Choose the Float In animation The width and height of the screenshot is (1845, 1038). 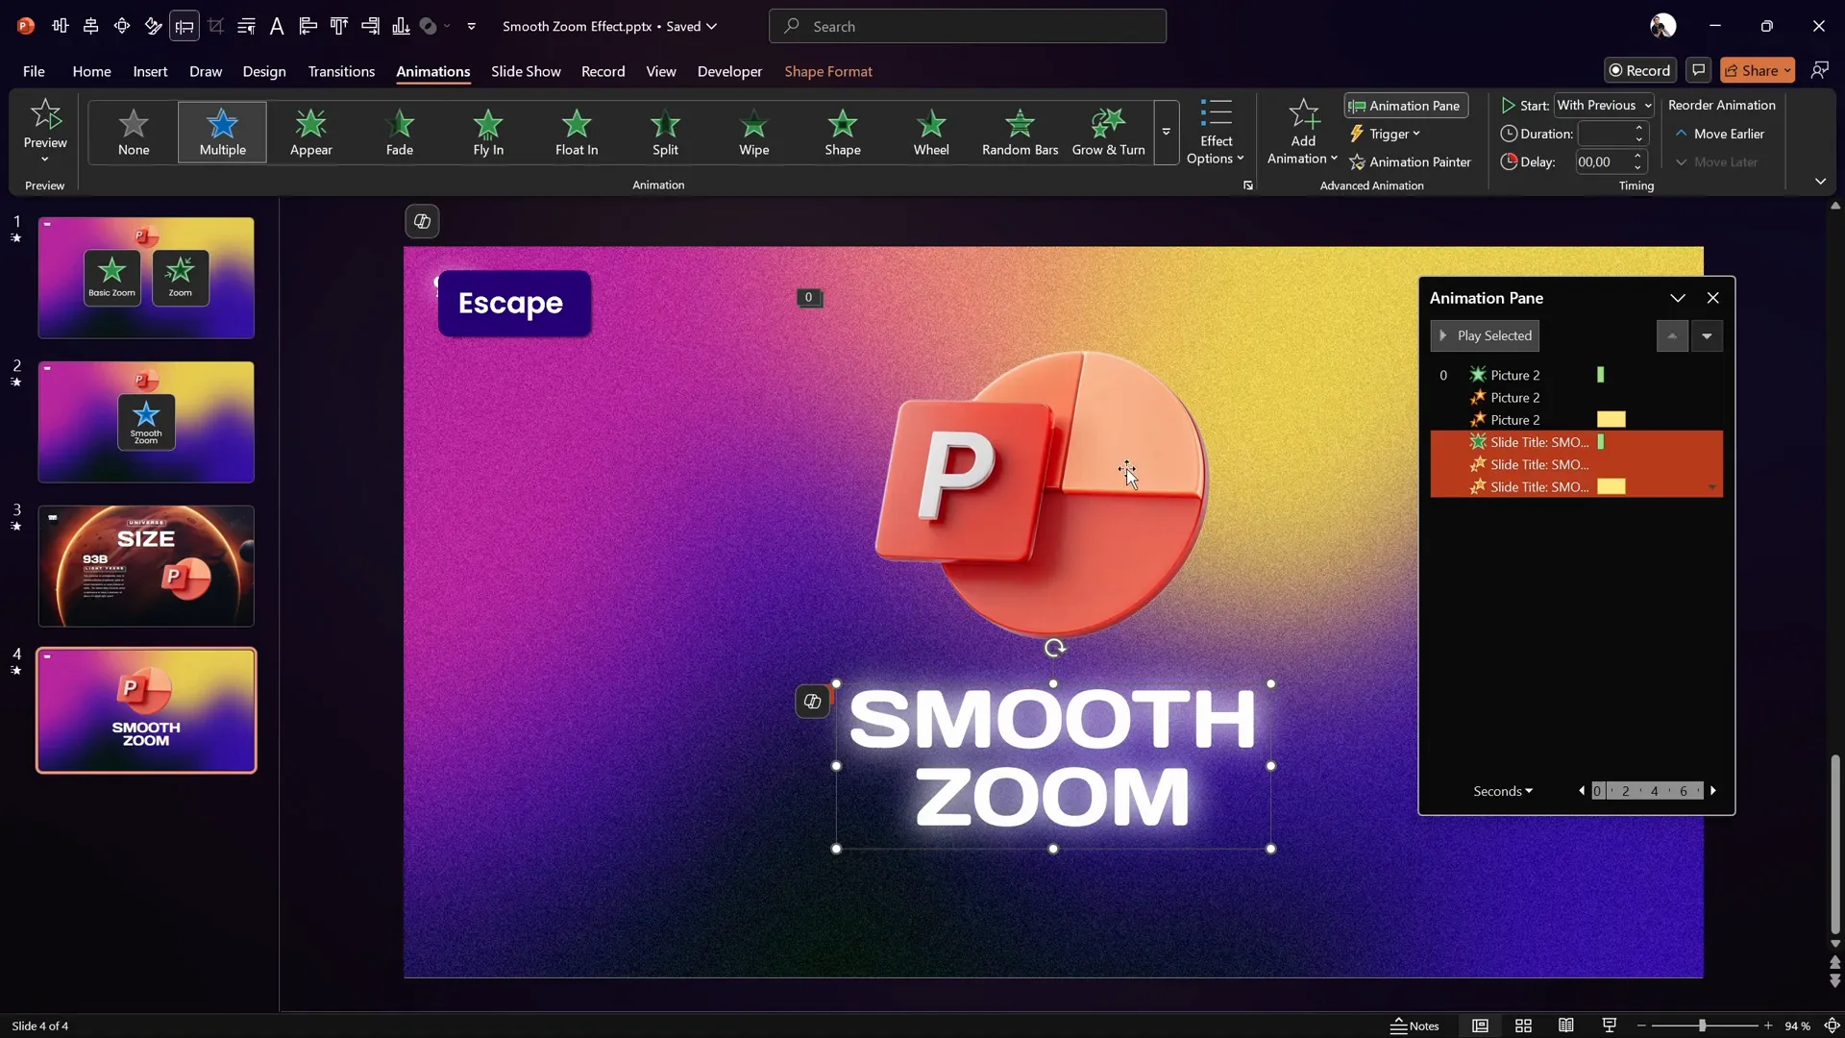tap(577, 133)
